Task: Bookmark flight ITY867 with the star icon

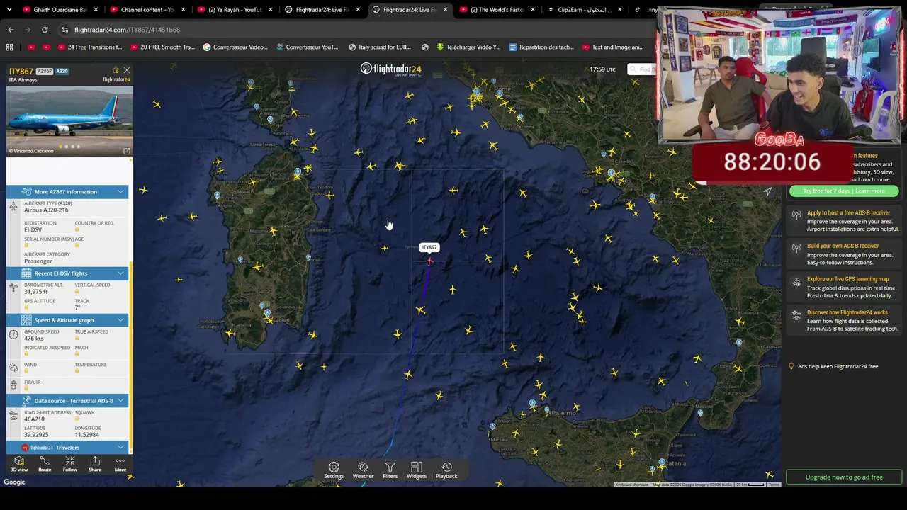Action: [x=116, y=70]
